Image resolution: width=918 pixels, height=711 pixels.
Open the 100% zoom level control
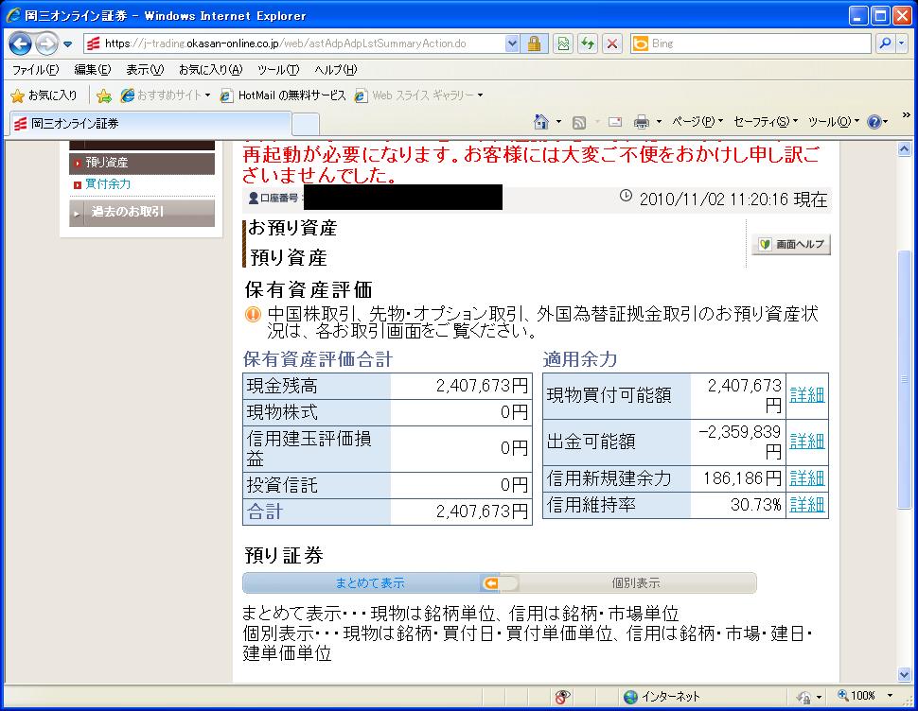865,696
